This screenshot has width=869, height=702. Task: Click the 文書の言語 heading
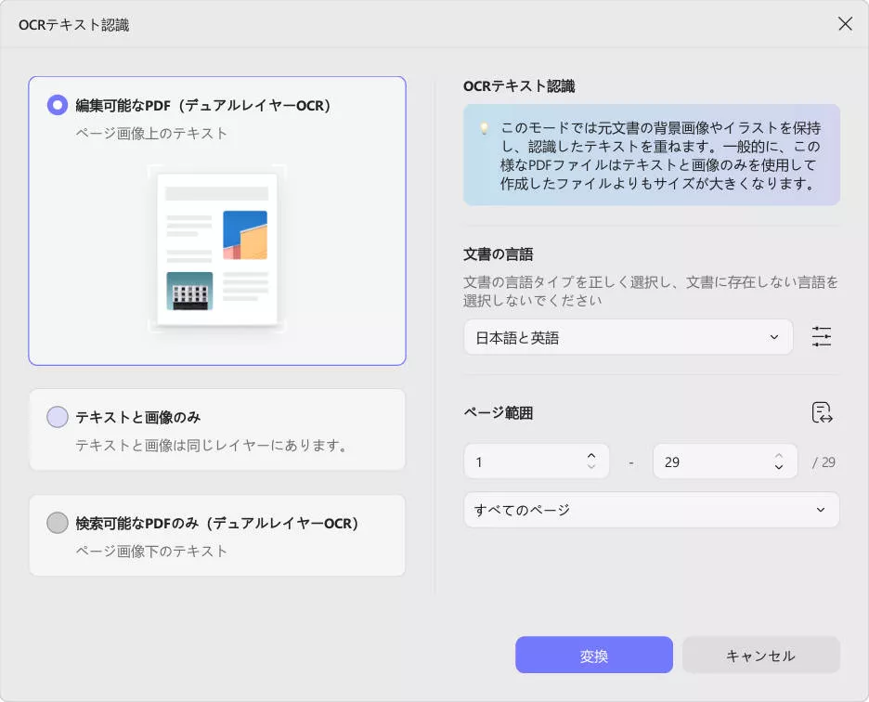[x=499, y=254]
